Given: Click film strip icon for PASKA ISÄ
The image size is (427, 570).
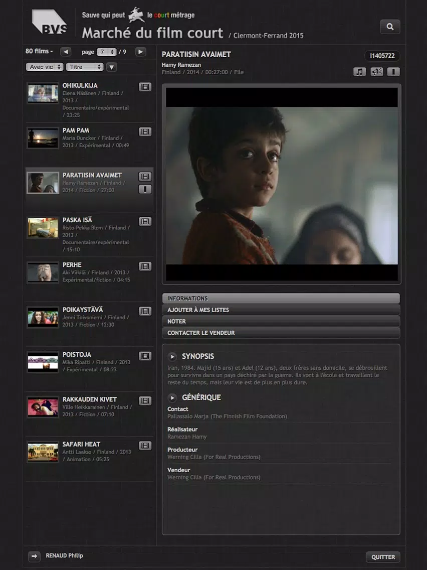Looking at the screenshot, I should [145, 221].
